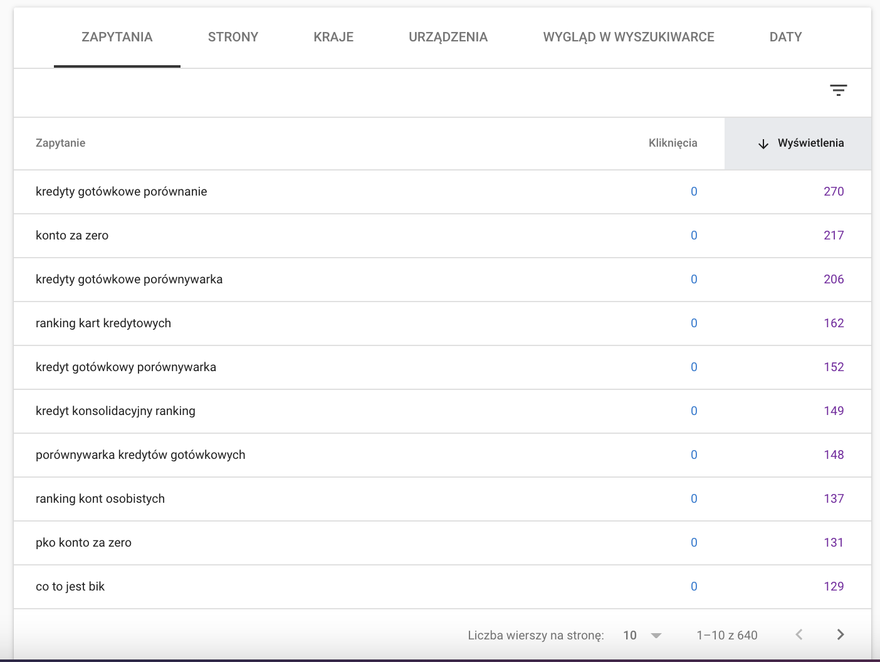The height and width of the screenshot is (662, 880).
Task: Click impressions value 137
Action: click(834, 498)
